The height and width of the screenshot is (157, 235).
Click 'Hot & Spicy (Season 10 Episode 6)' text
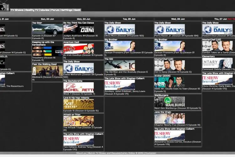pyautogui.click(x=173, y=72)
